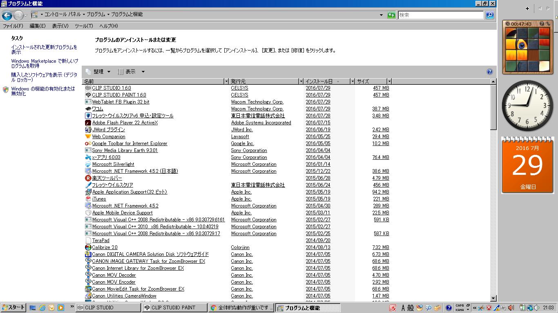Open the 表示 views dropdown in the toolbar
The width and height of the screenshot is (558, 313).
click(x=131, y=72)
